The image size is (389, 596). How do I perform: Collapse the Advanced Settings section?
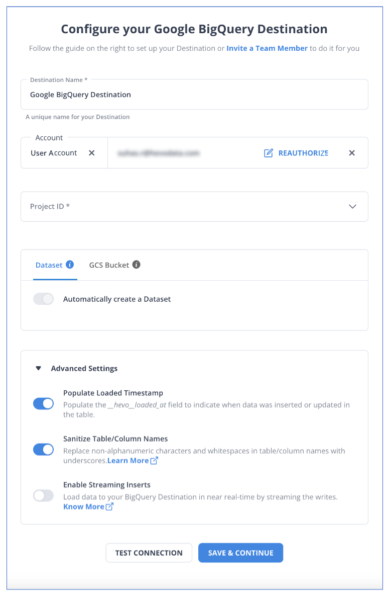pos(39,368)
